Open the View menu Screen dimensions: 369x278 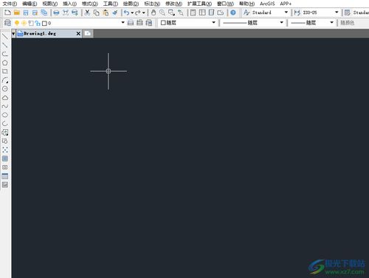tap(50, 4)
